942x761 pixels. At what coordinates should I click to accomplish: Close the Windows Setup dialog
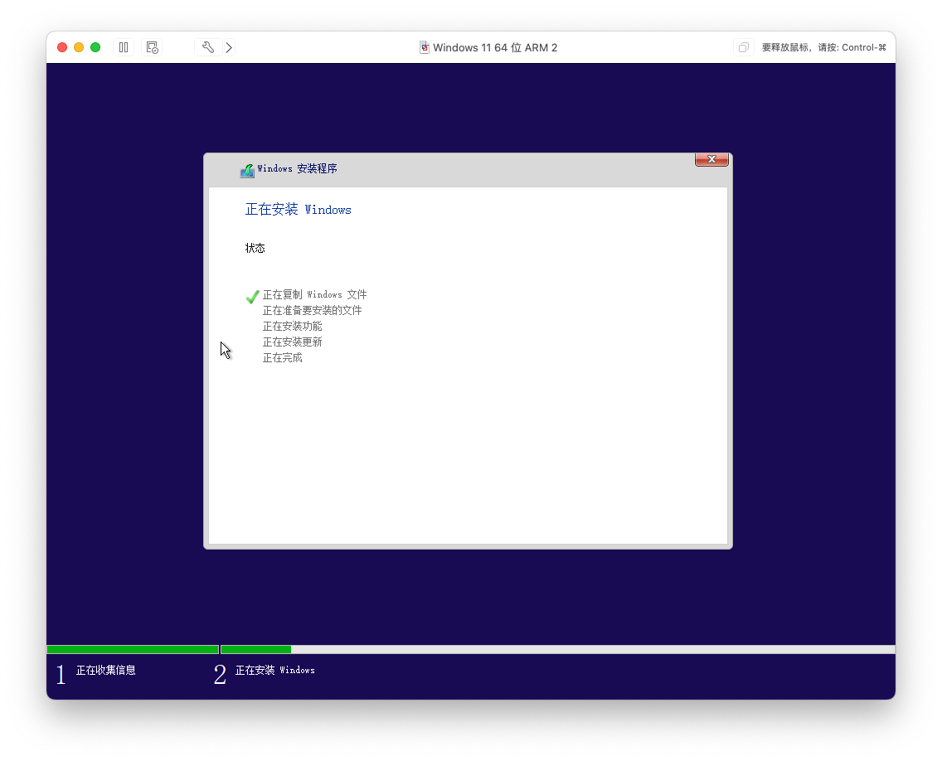point(711,159)
